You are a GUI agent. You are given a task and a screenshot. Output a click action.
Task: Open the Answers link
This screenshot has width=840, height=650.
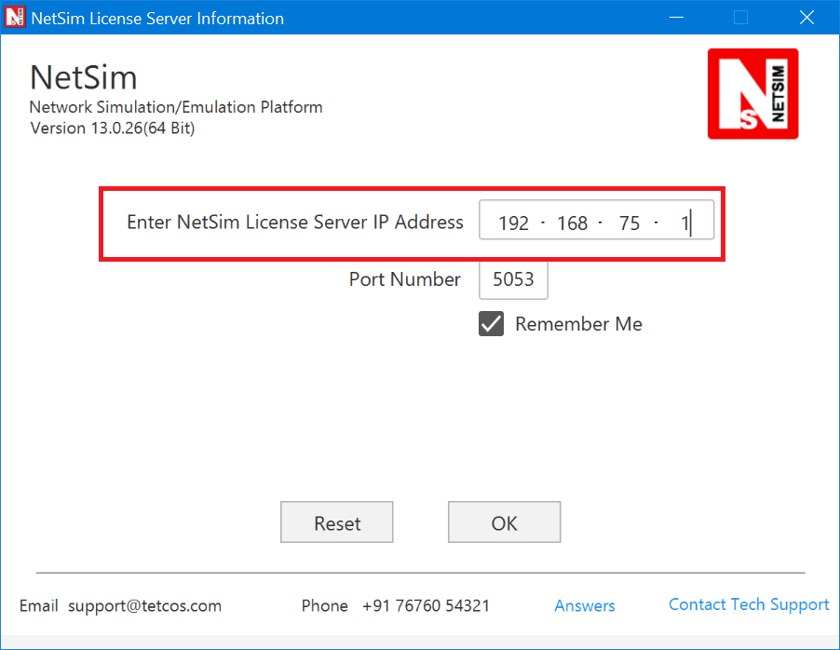(x=585, y=605)
